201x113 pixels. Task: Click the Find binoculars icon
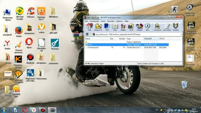click(x=131, y=27)
